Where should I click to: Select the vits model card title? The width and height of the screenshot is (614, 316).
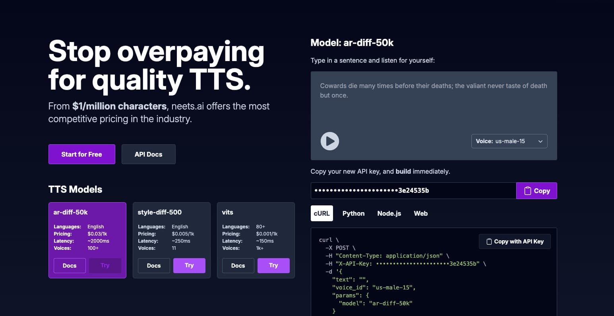[x=227, y=212]
